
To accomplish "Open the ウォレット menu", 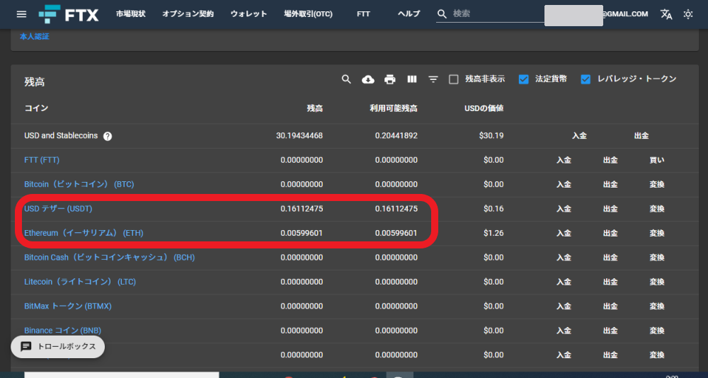I will (x=249, y=14).
